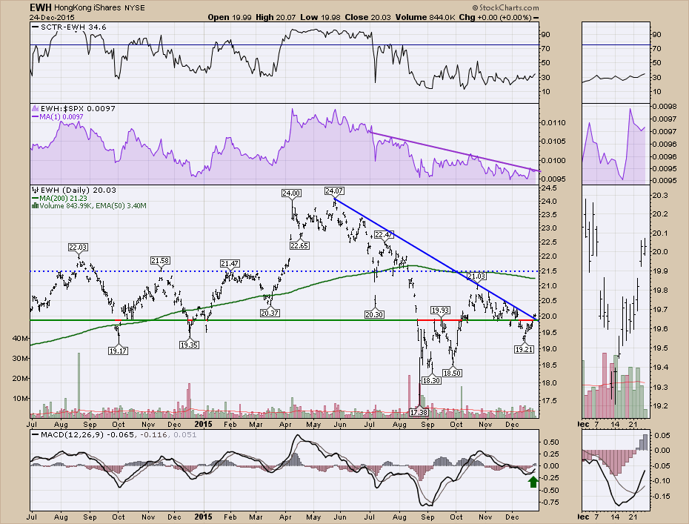Viewport: 689px width, 524px height.
Task: Click the 17.38 price low label
Action: [419, 412]
